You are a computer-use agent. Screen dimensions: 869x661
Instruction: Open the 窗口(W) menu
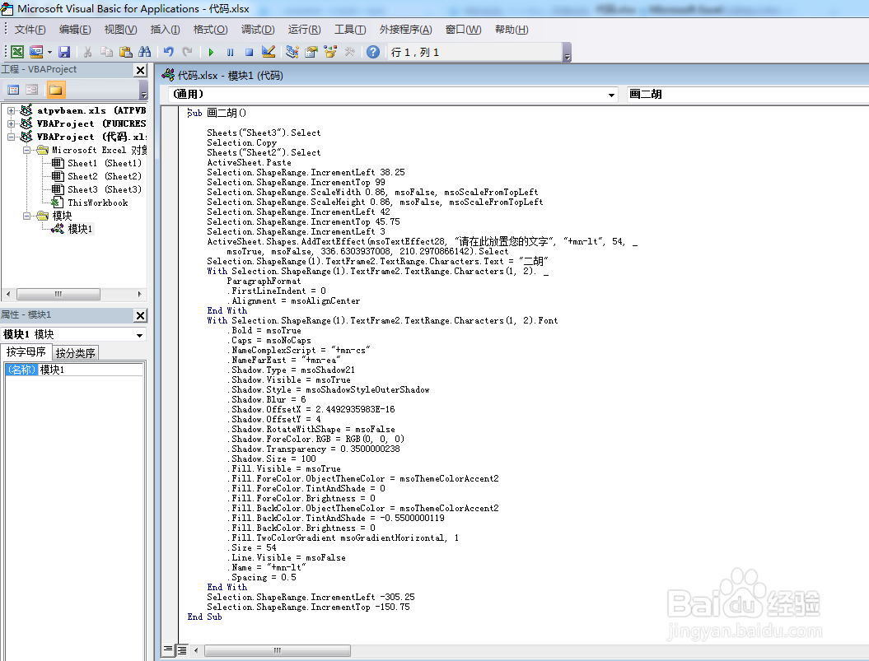pyautogui.click(x=463, y=30)
